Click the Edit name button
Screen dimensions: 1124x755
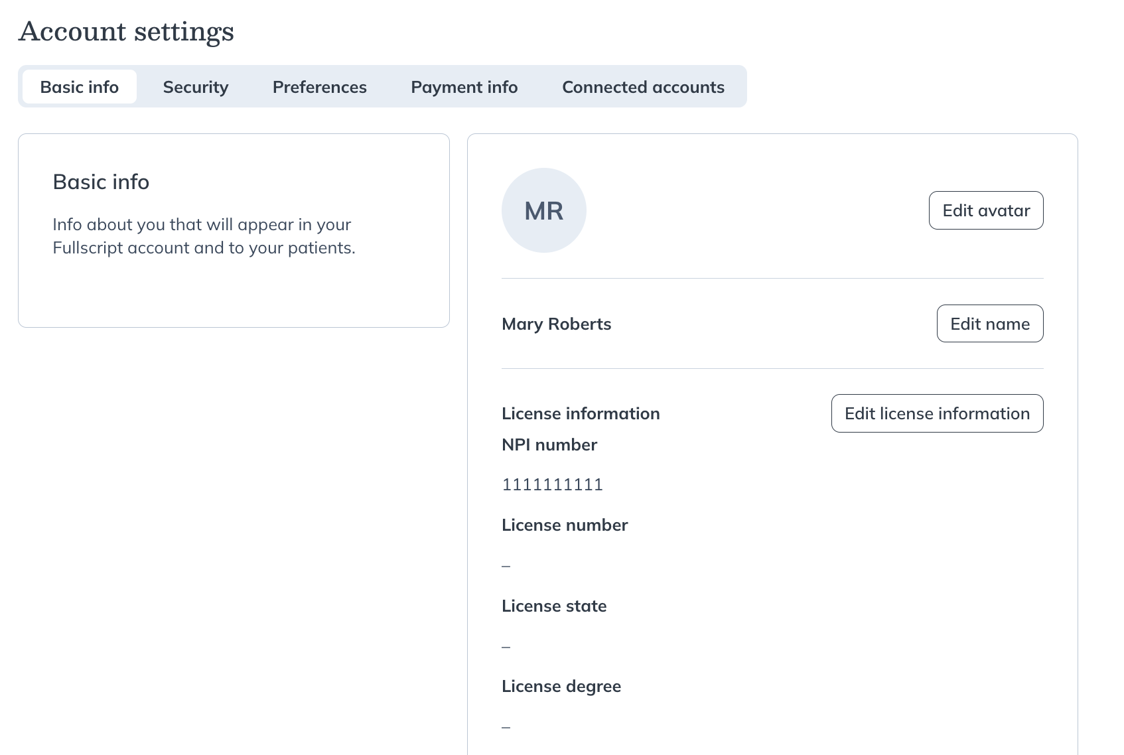point(989,323)
